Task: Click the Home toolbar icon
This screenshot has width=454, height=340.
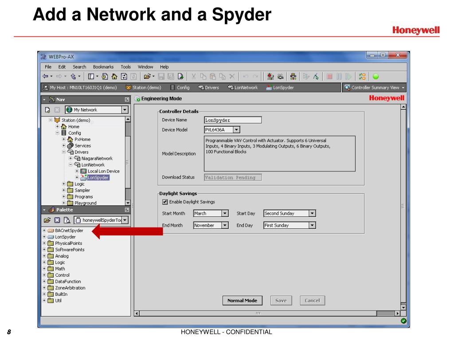Action: tap(114, 76)
